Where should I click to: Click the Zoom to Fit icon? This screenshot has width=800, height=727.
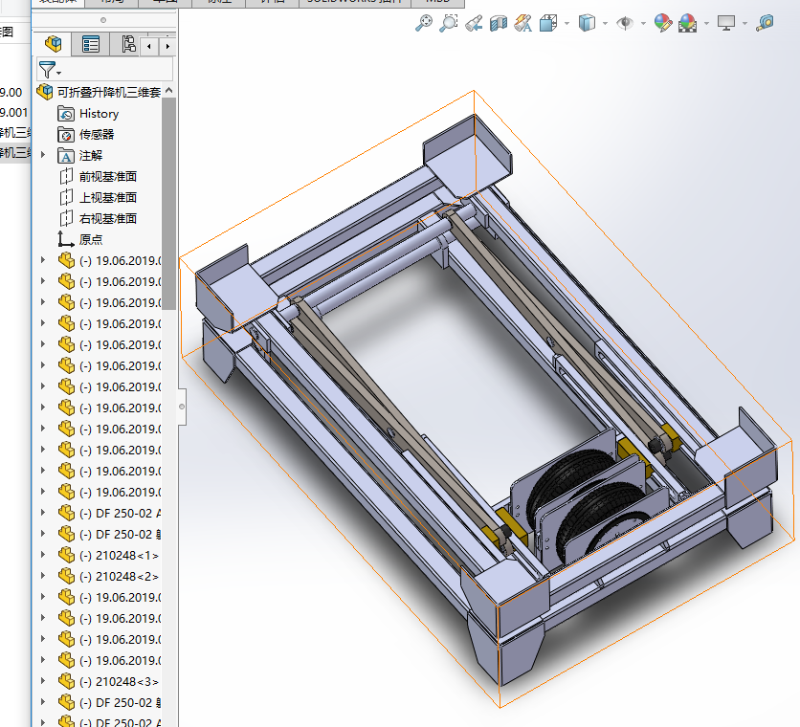424,23
